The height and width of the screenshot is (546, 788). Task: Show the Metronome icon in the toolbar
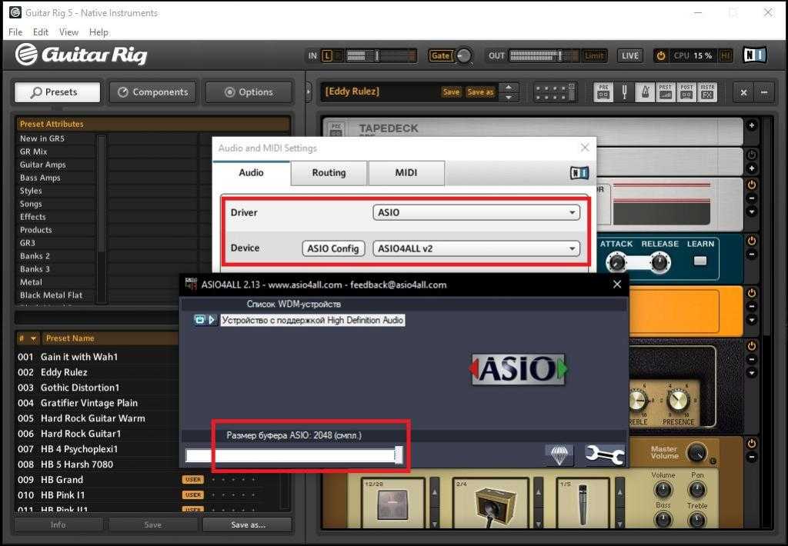click(x=645, y=92)
